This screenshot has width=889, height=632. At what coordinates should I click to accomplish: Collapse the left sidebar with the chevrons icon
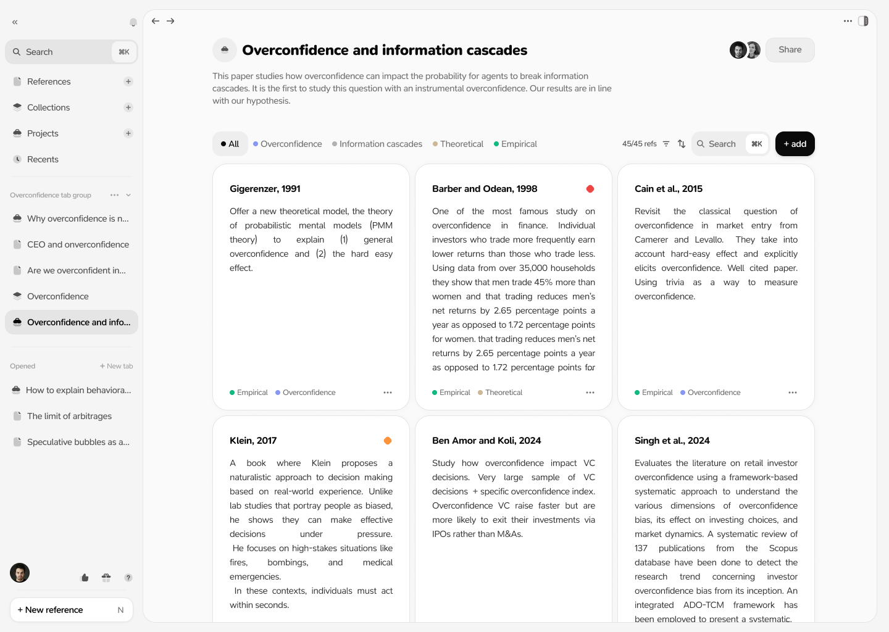point(14,22)
